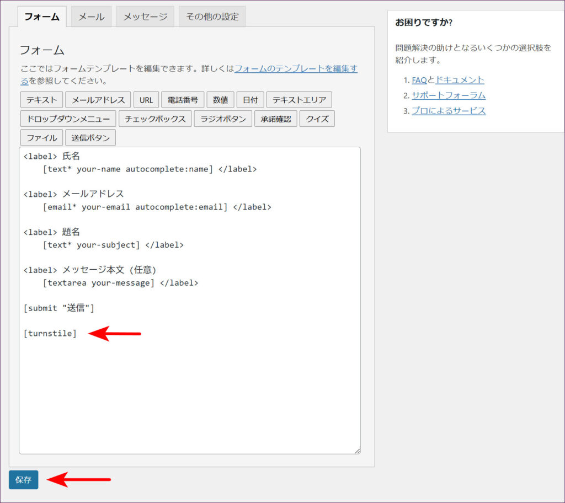The height and width of the screenshot is (503, 565).
Task: Open the フォームのテンプレートを編集する link
Action: pos(296,69)
